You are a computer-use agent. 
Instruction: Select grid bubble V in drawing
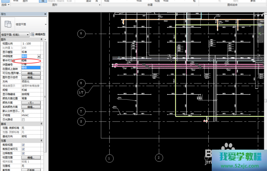(x=81, y=34)
